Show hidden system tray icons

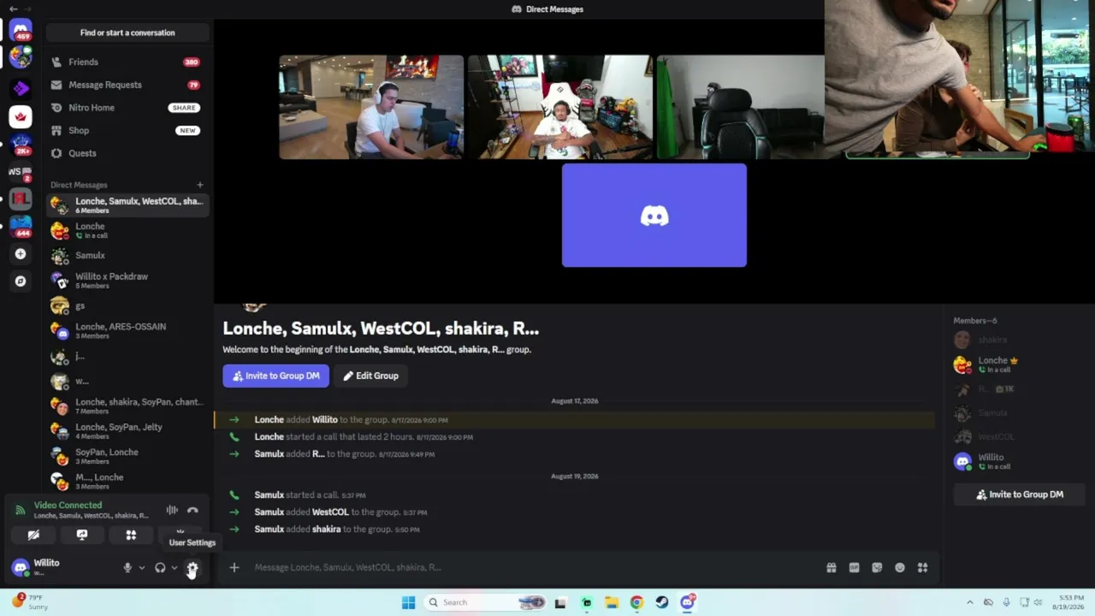click(x=969, y=602)
